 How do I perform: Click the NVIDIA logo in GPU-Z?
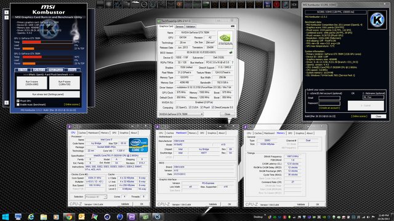pos(225,39)
